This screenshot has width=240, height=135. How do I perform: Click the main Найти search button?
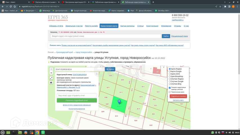coord(166,36)
